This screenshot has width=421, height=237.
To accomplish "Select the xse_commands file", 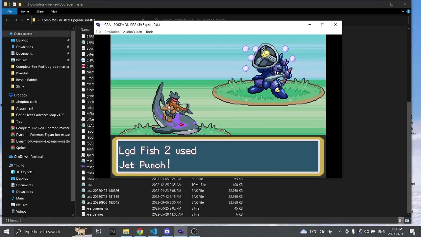I will 97,208.
